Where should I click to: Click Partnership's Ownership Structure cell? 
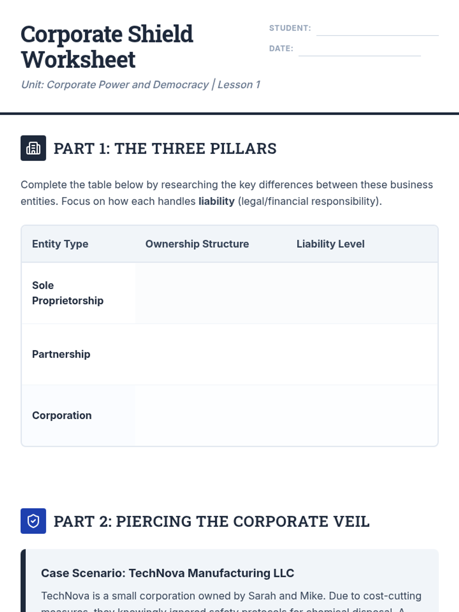210,354
